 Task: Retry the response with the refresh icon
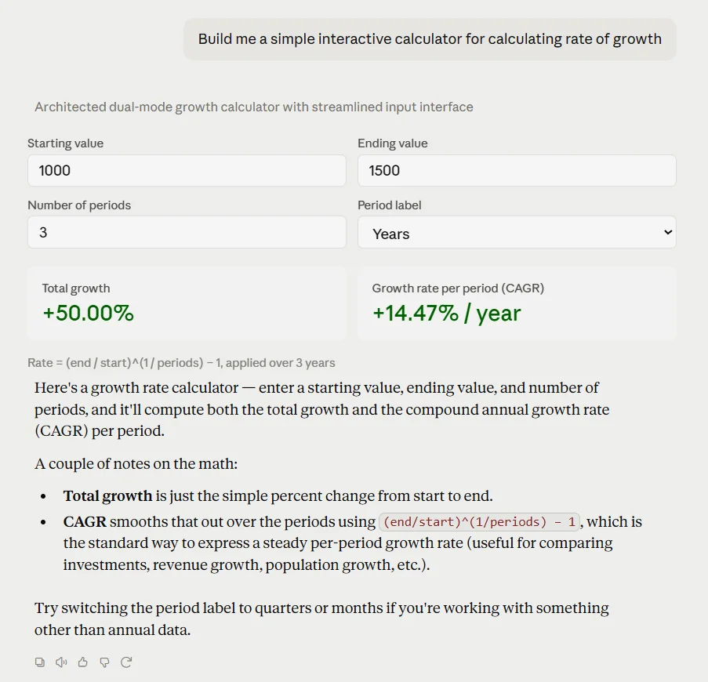[x=126, y=662]
